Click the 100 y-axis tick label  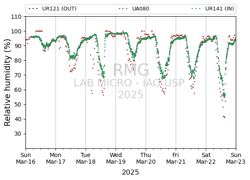pos(16,31)
